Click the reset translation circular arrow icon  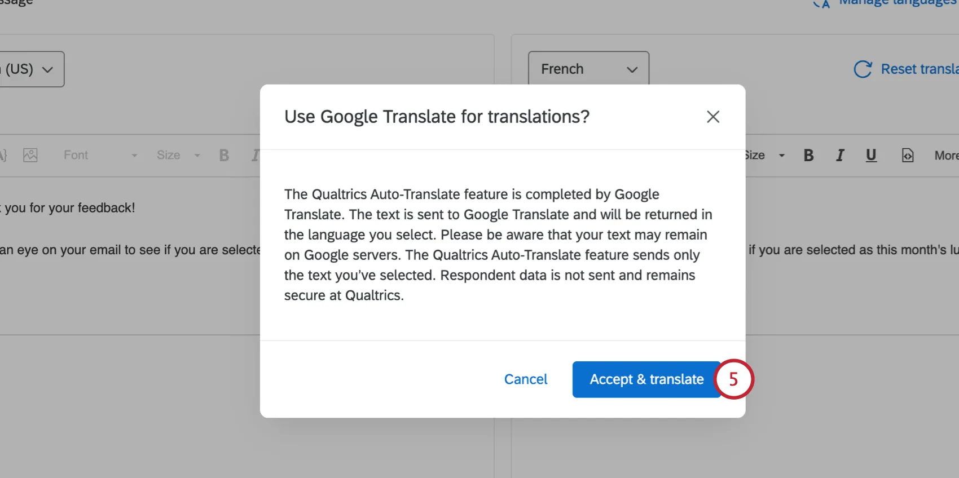point(863,69)
